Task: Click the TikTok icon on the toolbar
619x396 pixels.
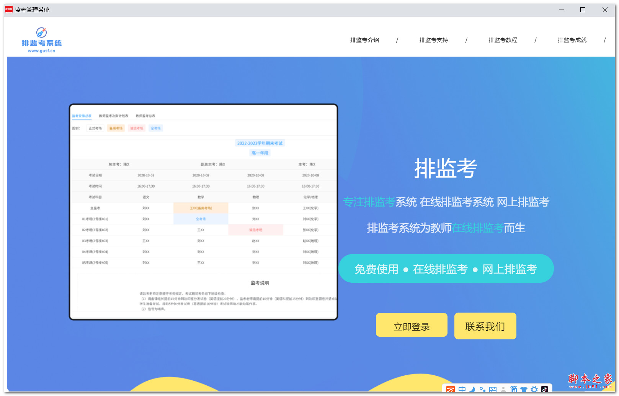Action: tap(545, 389)
